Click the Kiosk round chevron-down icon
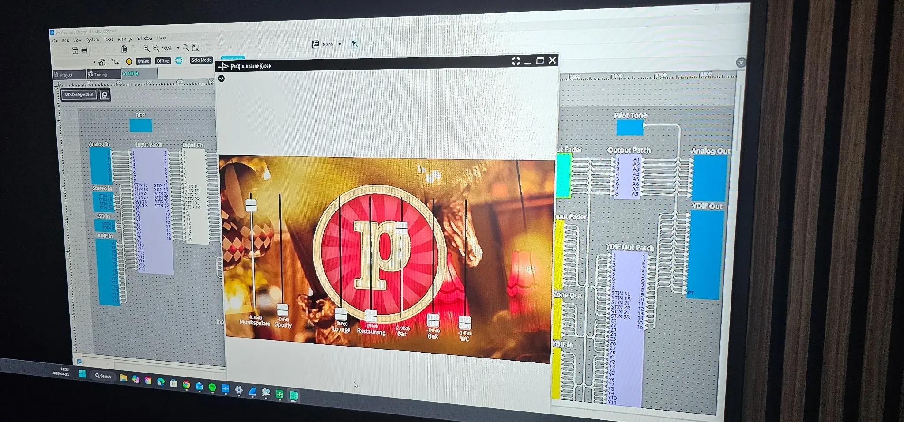The height and width of the screenshot is (422, 904). [x=222, y=79]
